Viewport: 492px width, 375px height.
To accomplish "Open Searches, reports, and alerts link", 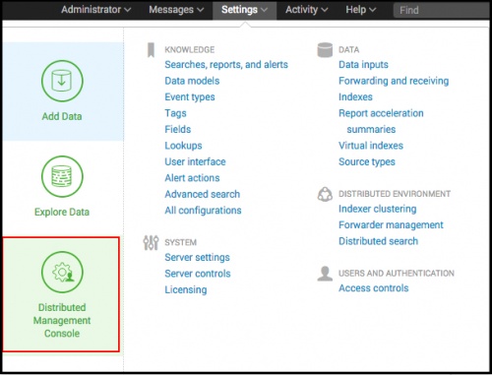I will click(226, 65).
